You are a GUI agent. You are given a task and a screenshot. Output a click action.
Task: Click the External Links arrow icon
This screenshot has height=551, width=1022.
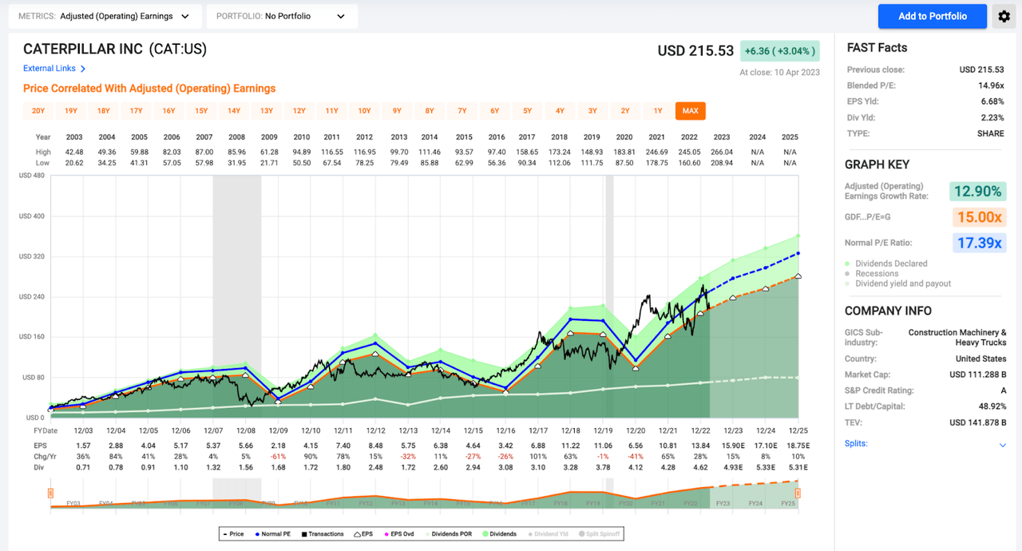[x=83, y=69]
